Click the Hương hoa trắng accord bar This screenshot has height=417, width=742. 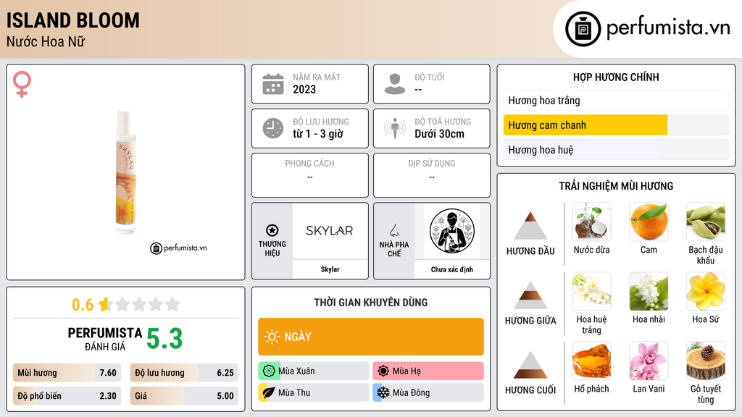(x=616, y=100)
